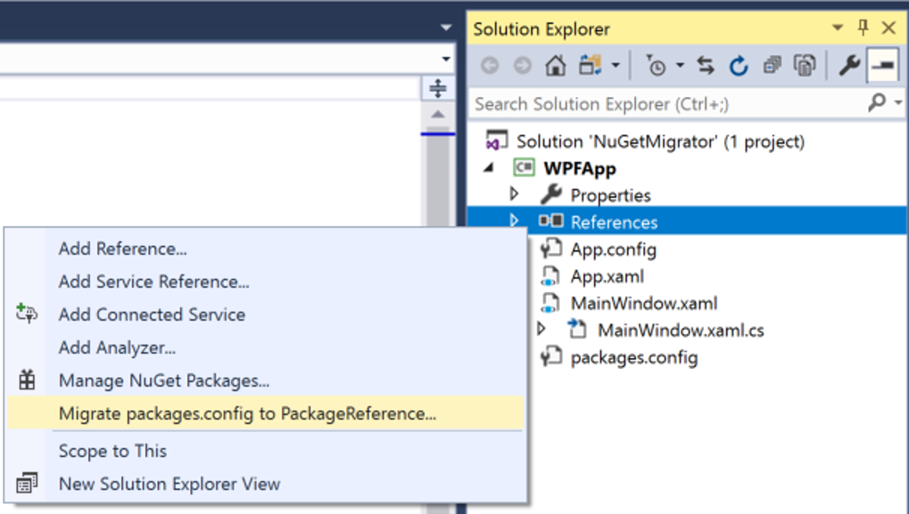The height and width of the screenshot is (514, 909).
Task: Click the Manage NuGet Packages icon
Action: coord(28,381)
